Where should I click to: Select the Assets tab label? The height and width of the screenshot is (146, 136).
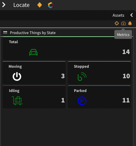tap(118, 15)
